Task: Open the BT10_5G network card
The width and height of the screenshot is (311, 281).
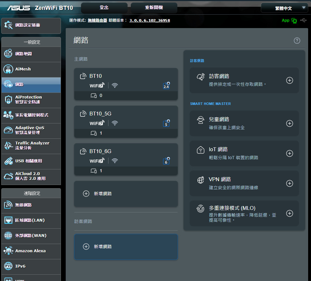Action: (126, 122)
